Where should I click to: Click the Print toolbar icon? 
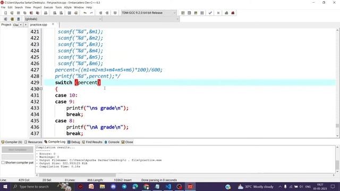pyautogui.click(x=46, y=13)
